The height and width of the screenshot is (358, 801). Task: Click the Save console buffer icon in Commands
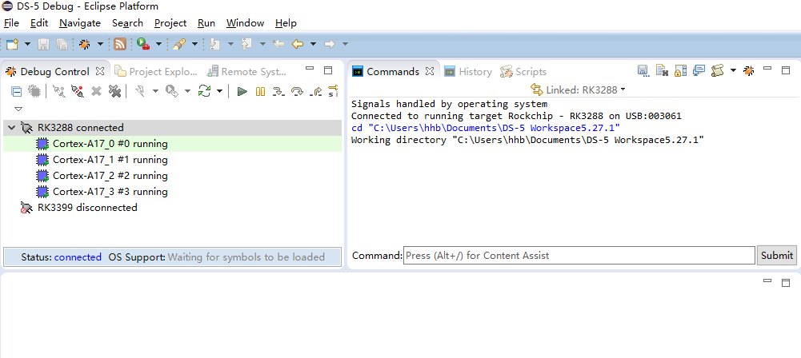click(x=643, y=71)
